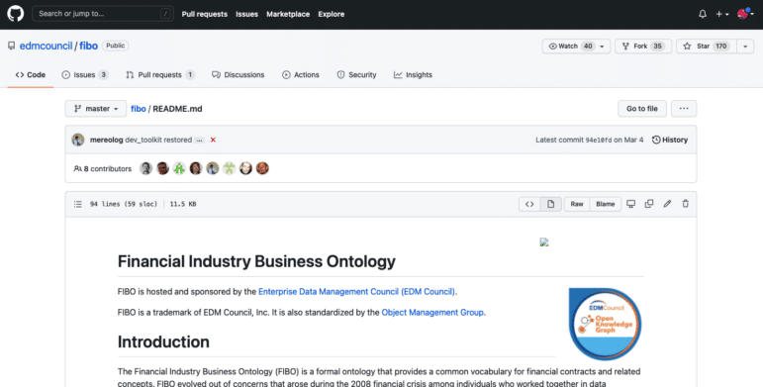Screen dimensions: 763x387
Task: Click mereolog's avatar in commit bar
Action: pos(78,140)
